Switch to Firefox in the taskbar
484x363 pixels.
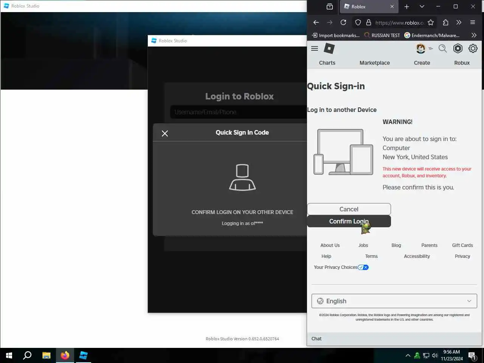tap(65, 355)
